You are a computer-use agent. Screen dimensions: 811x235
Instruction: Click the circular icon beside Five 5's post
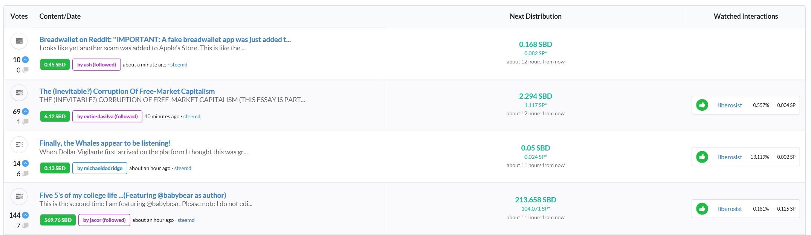[x=19, y=196]
